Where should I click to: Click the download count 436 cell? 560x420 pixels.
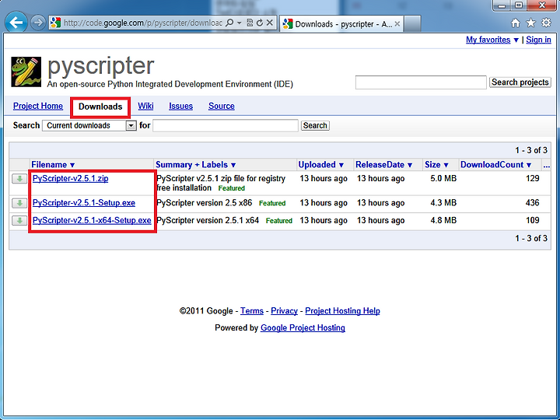coord(532,203)
